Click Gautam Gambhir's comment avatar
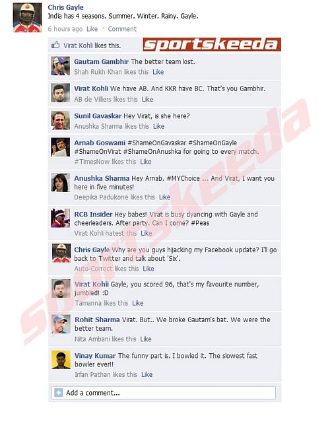Viewport: 330px width, 441px height. click(x=61, y=66)
